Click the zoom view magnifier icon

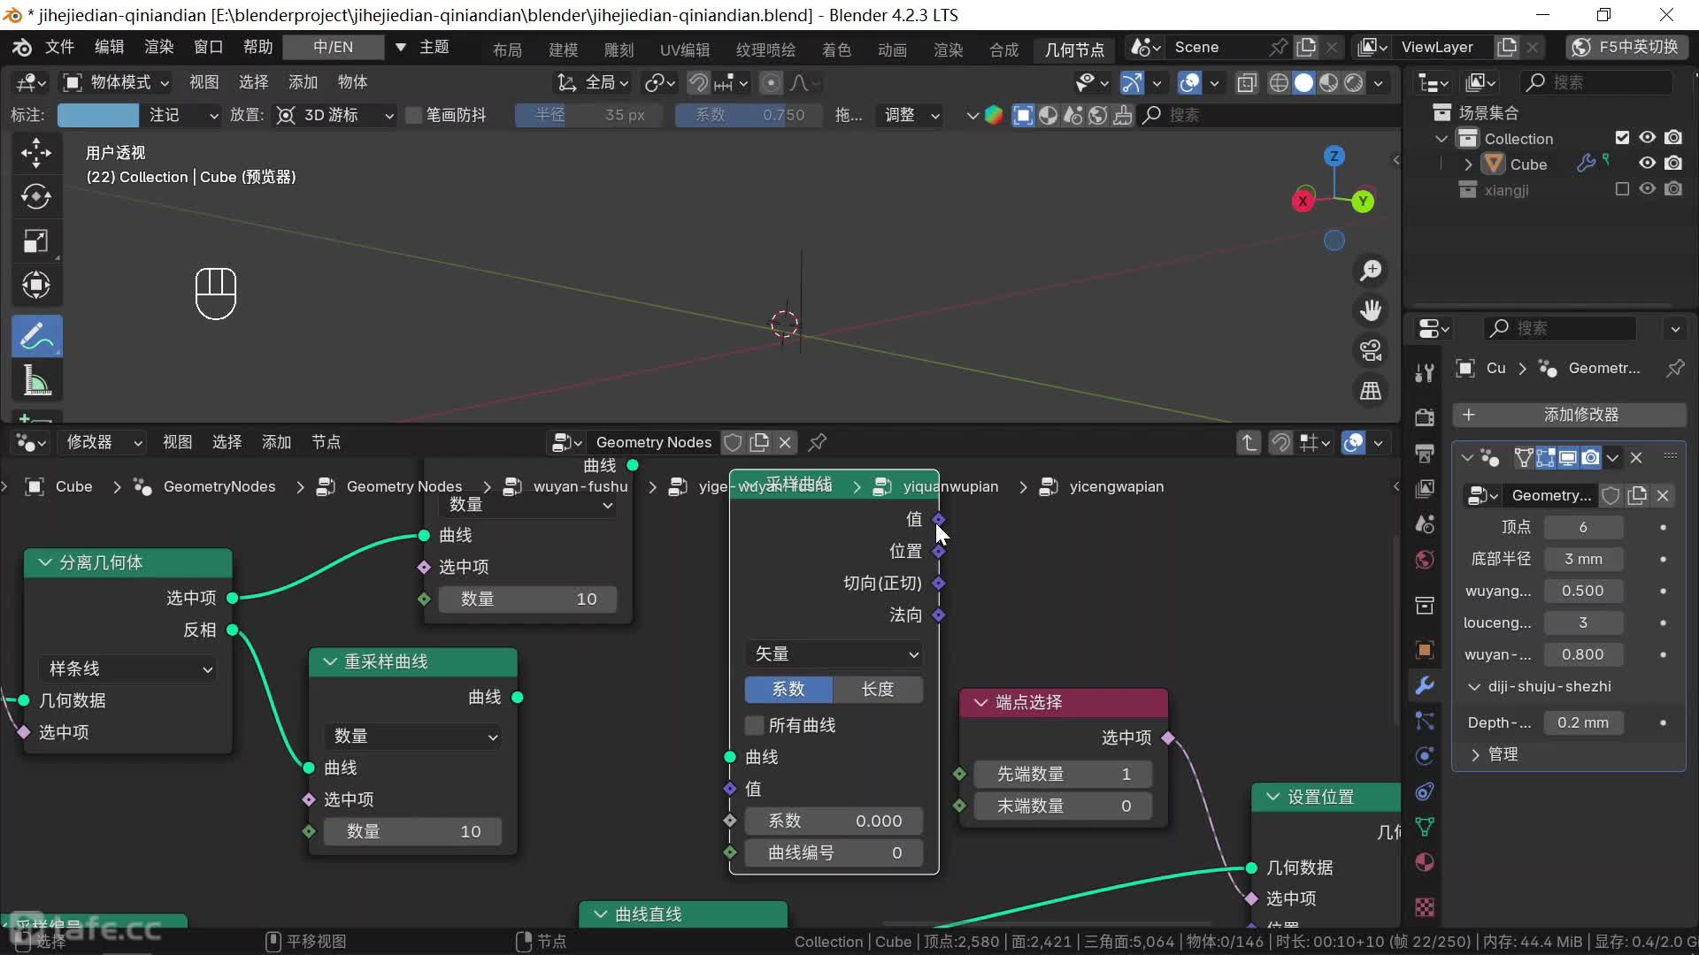point(1371,271)
